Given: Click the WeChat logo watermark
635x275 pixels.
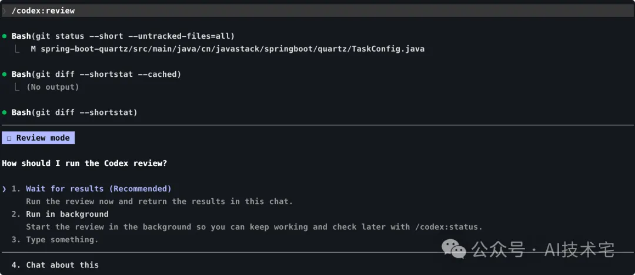Looking at the screenshot, I should pyautogui.click(x=456, y=250).
